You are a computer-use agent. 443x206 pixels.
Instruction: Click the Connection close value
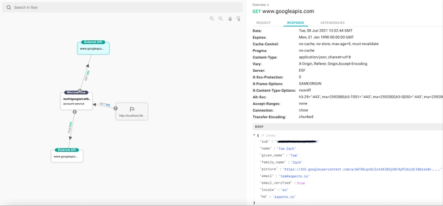point(303,110)
